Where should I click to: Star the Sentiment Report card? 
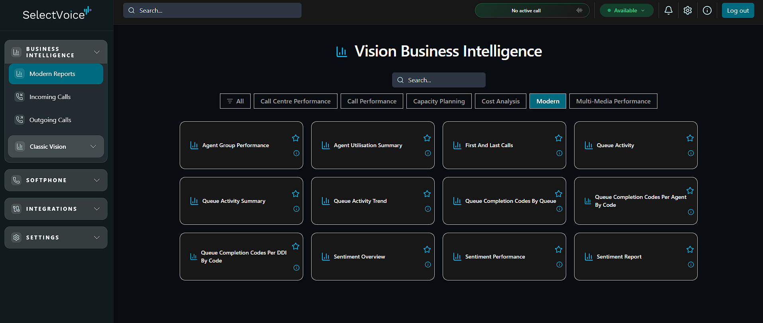pos(690,249)
